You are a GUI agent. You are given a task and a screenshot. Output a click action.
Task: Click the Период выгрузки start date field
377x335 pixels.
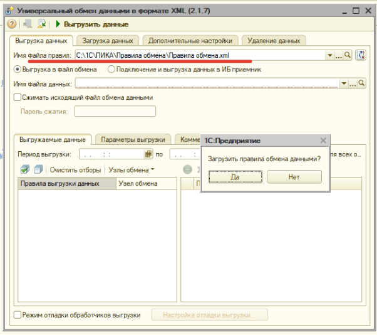[112, 154]
